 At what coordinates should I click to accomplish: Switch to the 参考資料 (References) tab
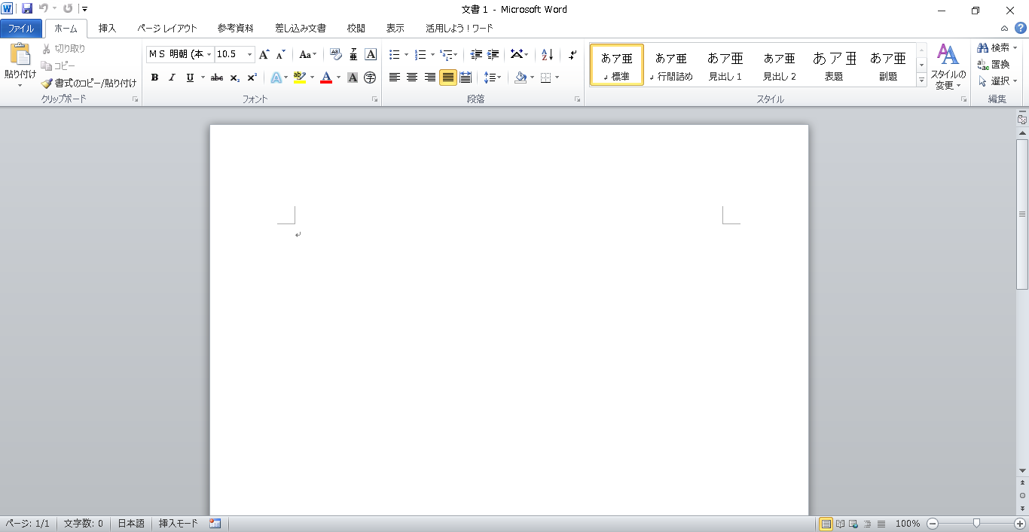click(235, 29)
